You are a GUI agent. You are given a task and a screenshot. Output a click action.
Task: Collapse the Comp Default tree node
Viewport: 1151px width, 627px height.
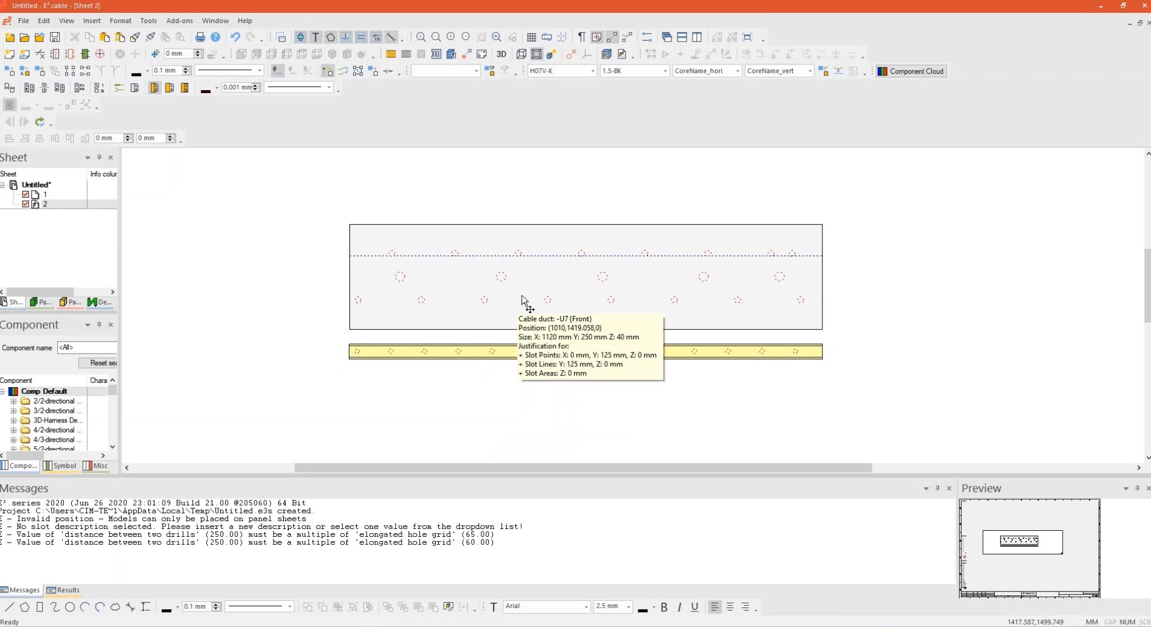click(2, 391)
